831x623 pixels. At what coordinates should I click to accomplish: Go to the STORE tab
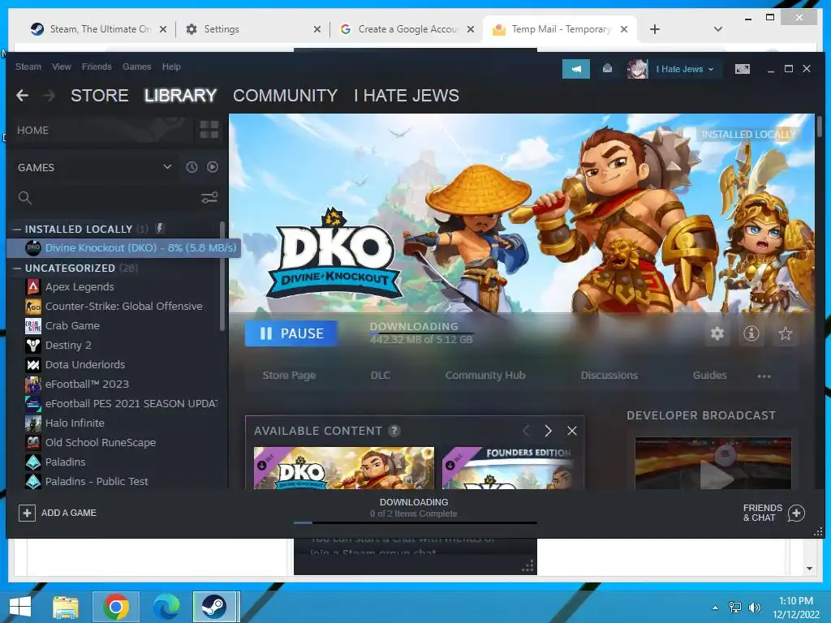click(100, 96)
